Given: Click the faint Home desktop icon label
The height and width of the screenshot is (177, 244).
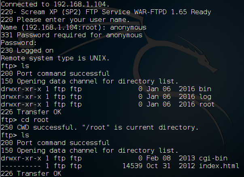Looking at the screenshot, I should 27,107.
